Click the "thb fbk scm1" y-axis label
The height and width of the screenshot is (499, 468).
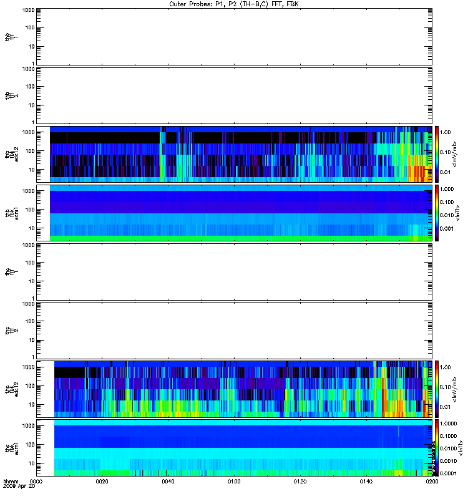[12, 213]
